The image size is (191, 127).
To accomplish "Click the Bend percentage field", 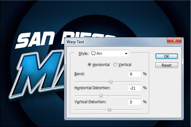I will [135, 74].
